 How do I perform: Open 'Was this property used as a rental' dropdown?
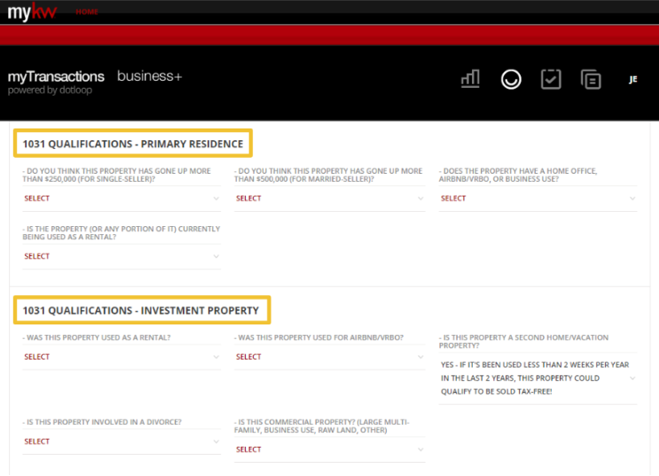(122, 356)
